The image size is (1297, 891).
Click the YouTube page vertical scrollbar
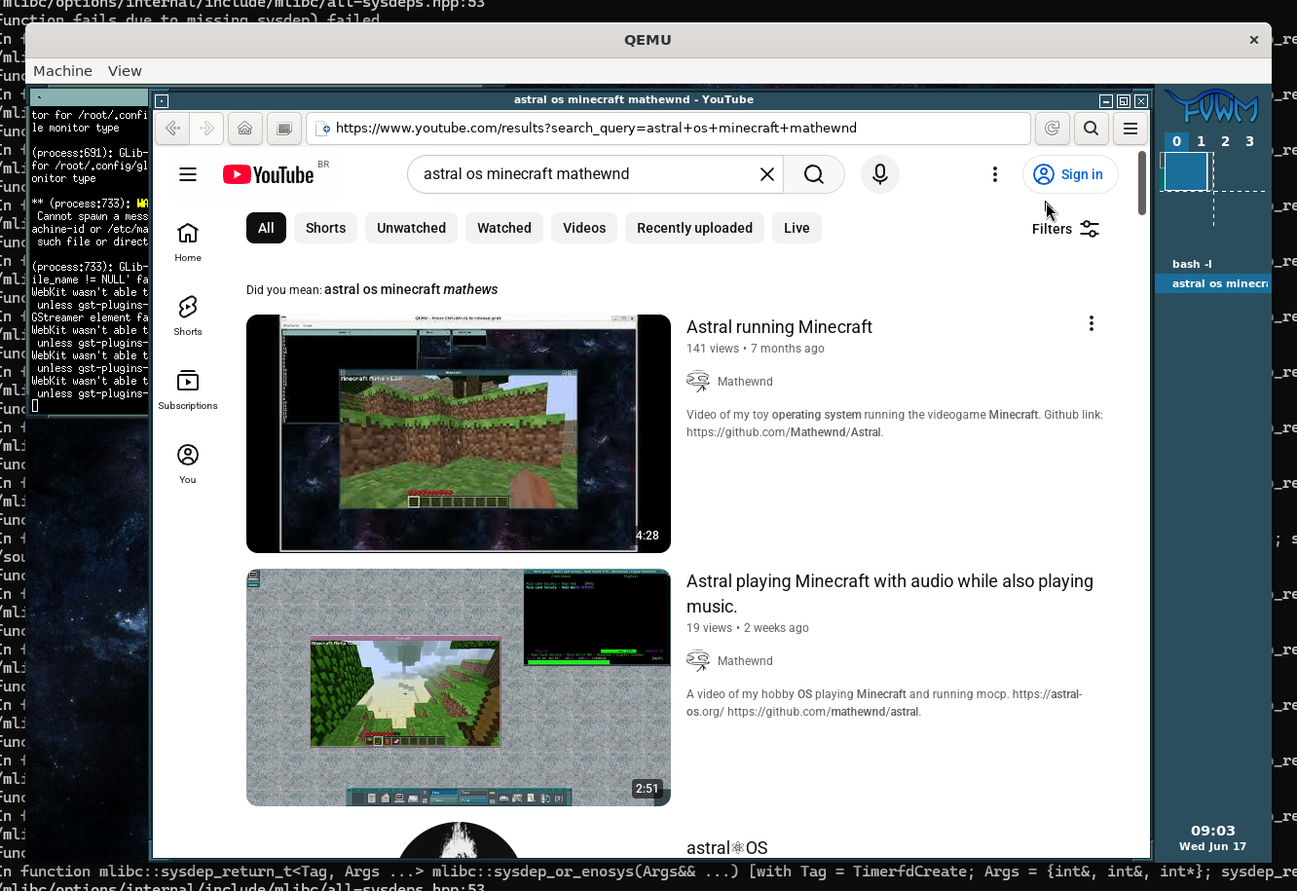[1142, 183]
